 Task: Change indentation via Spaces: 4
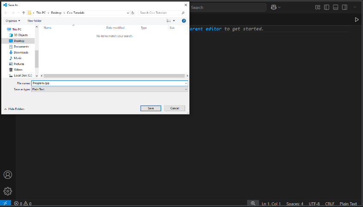(295, 204)
